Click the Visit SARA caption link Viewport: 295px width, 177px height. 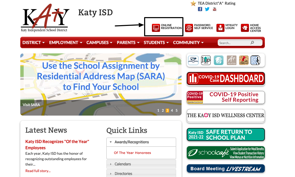[x=31, y=105]
